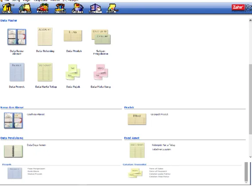The width and height of the screenshot is (252, 186).
Task: Open Satuan Pengukuran unit icon
Action: [x=101, y=37]
